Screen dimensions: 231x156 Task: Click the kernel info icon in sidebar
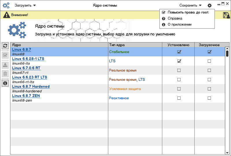click(5, 83)
